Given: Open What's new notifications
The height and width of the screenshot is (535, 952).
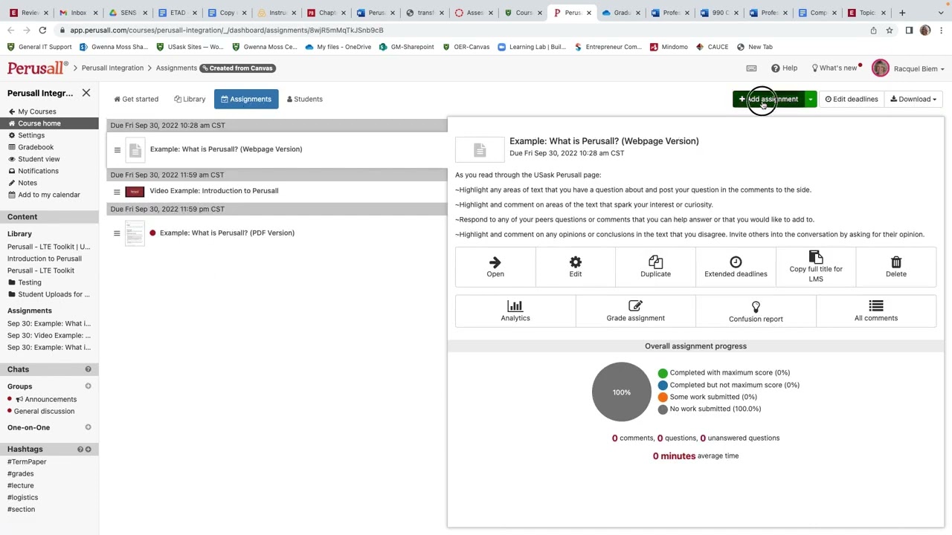Looking at the screenshot, I should [x=836, y=68].
